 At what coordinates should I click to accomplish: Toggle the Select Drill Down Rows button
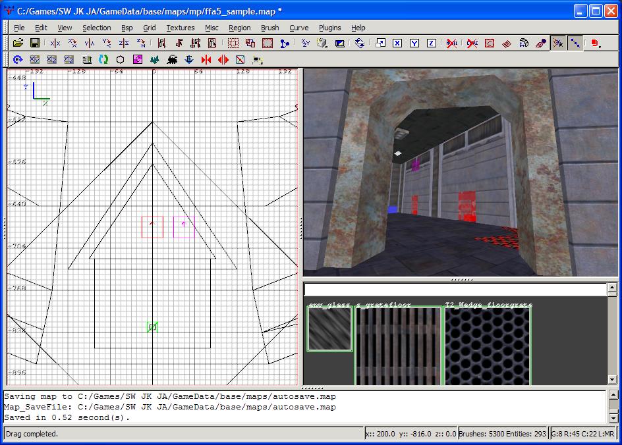[575, 43]
